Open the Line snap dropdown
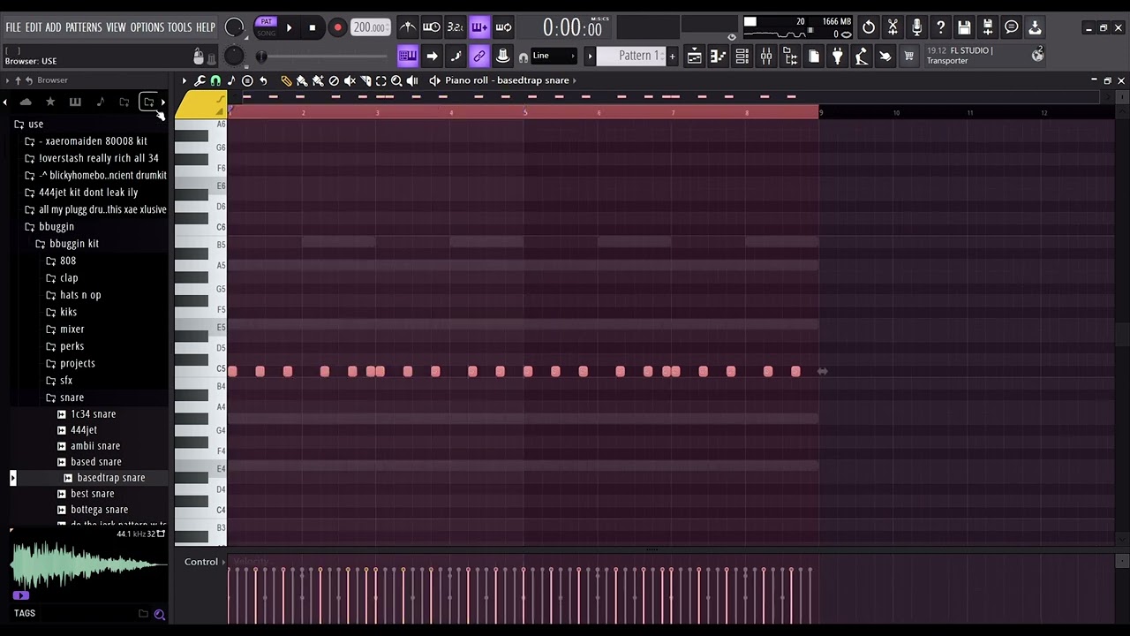This screenshot has height=636, width=1130. 554,57
